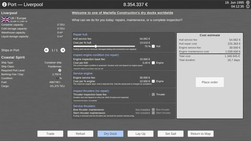Screen dimensions: 251x141
Task: Click the 70 % hull value
Action: click(x=147, y=46)
